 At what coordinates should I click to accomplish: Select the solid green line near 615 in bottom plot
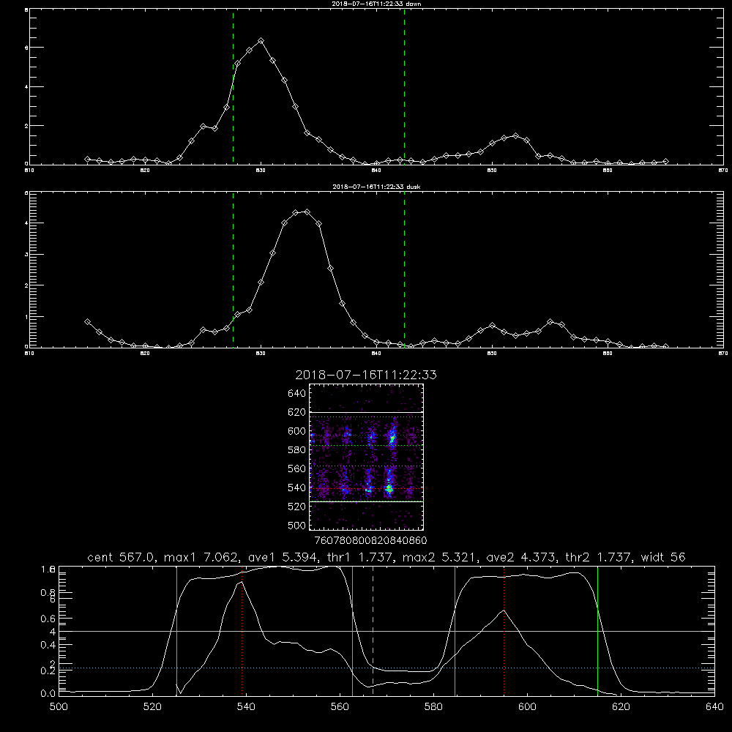597,631
